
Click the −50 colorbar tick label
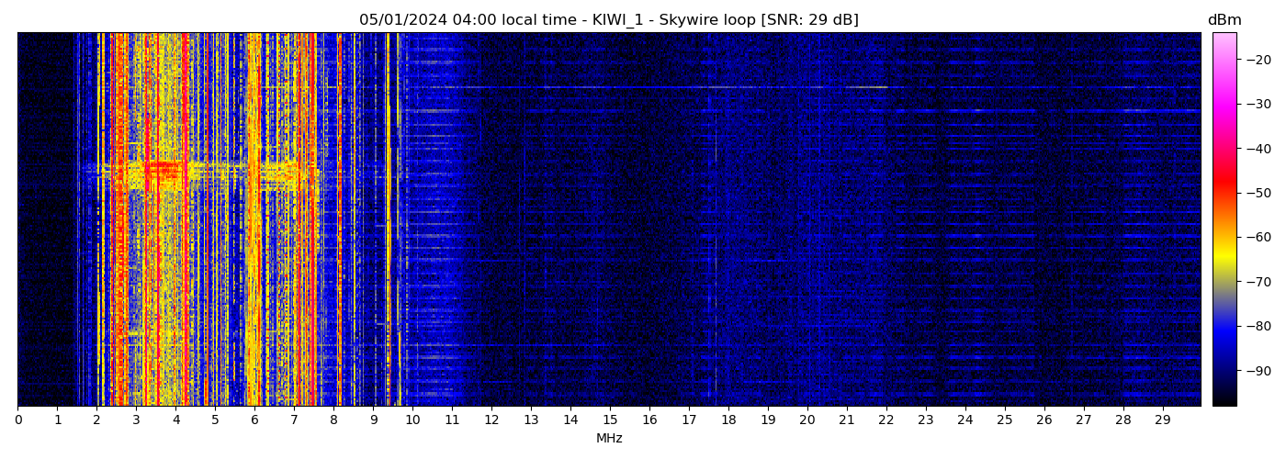point(1257,194)
